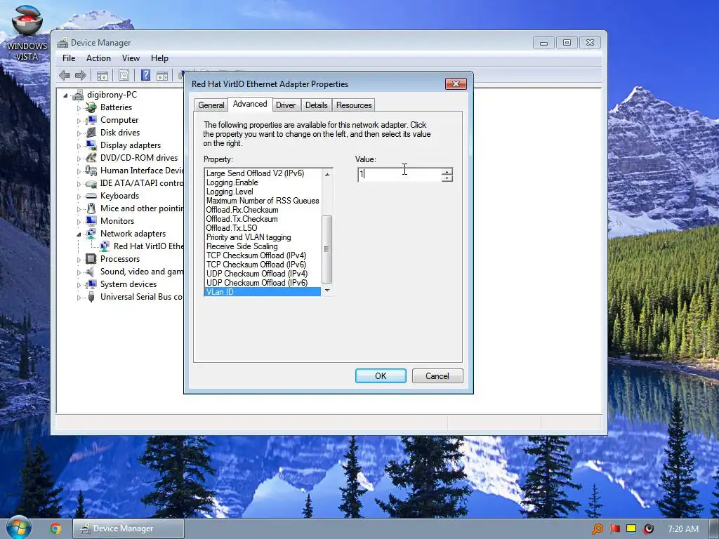Click the blue Help question mark icon

click(145, 75)
